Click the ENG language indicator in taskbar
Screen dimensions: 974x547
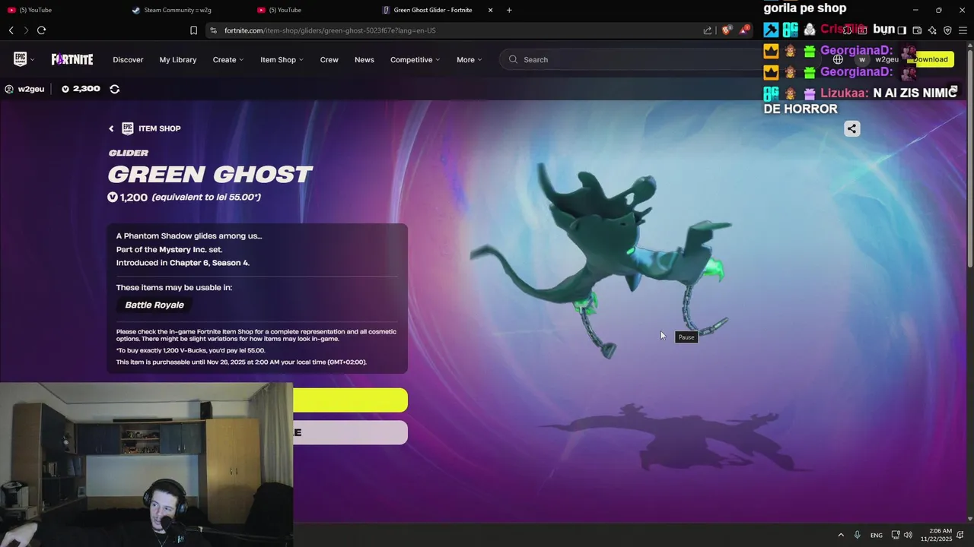pyautogui.click(x=877, y=535)
